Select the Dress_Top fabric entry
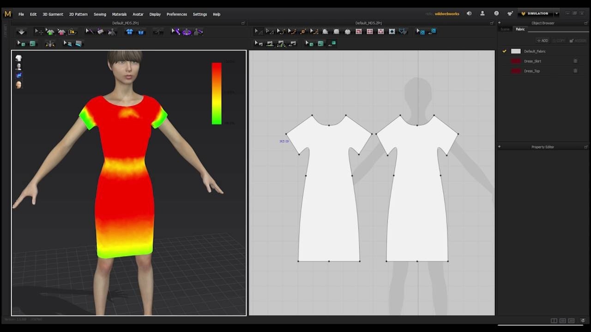Screen dimensions: 591x332 [x=532, y=71]
